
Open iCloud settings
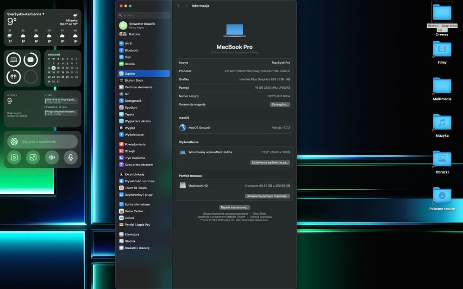pyautogui.click(x=144, y=218)
